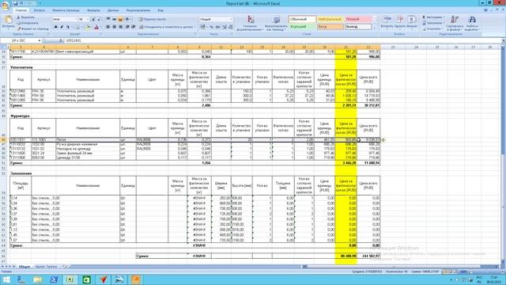
Task: Open the Fill (Заполнить) dropdown
Action: click(433, 23)
